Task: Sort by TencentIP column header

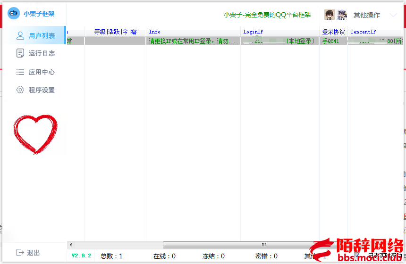Action: coord(375,32)
